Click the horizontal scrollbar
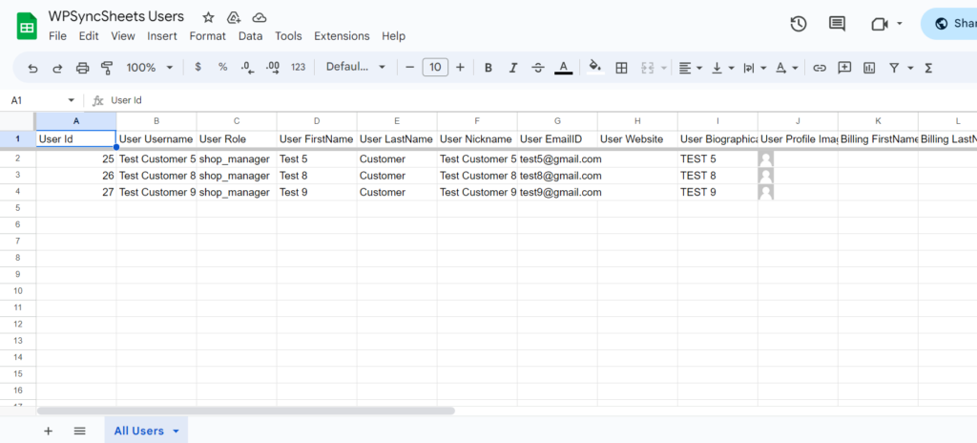Image resolution: width=977 pixels, height=443 pixels. click(246, 411)
